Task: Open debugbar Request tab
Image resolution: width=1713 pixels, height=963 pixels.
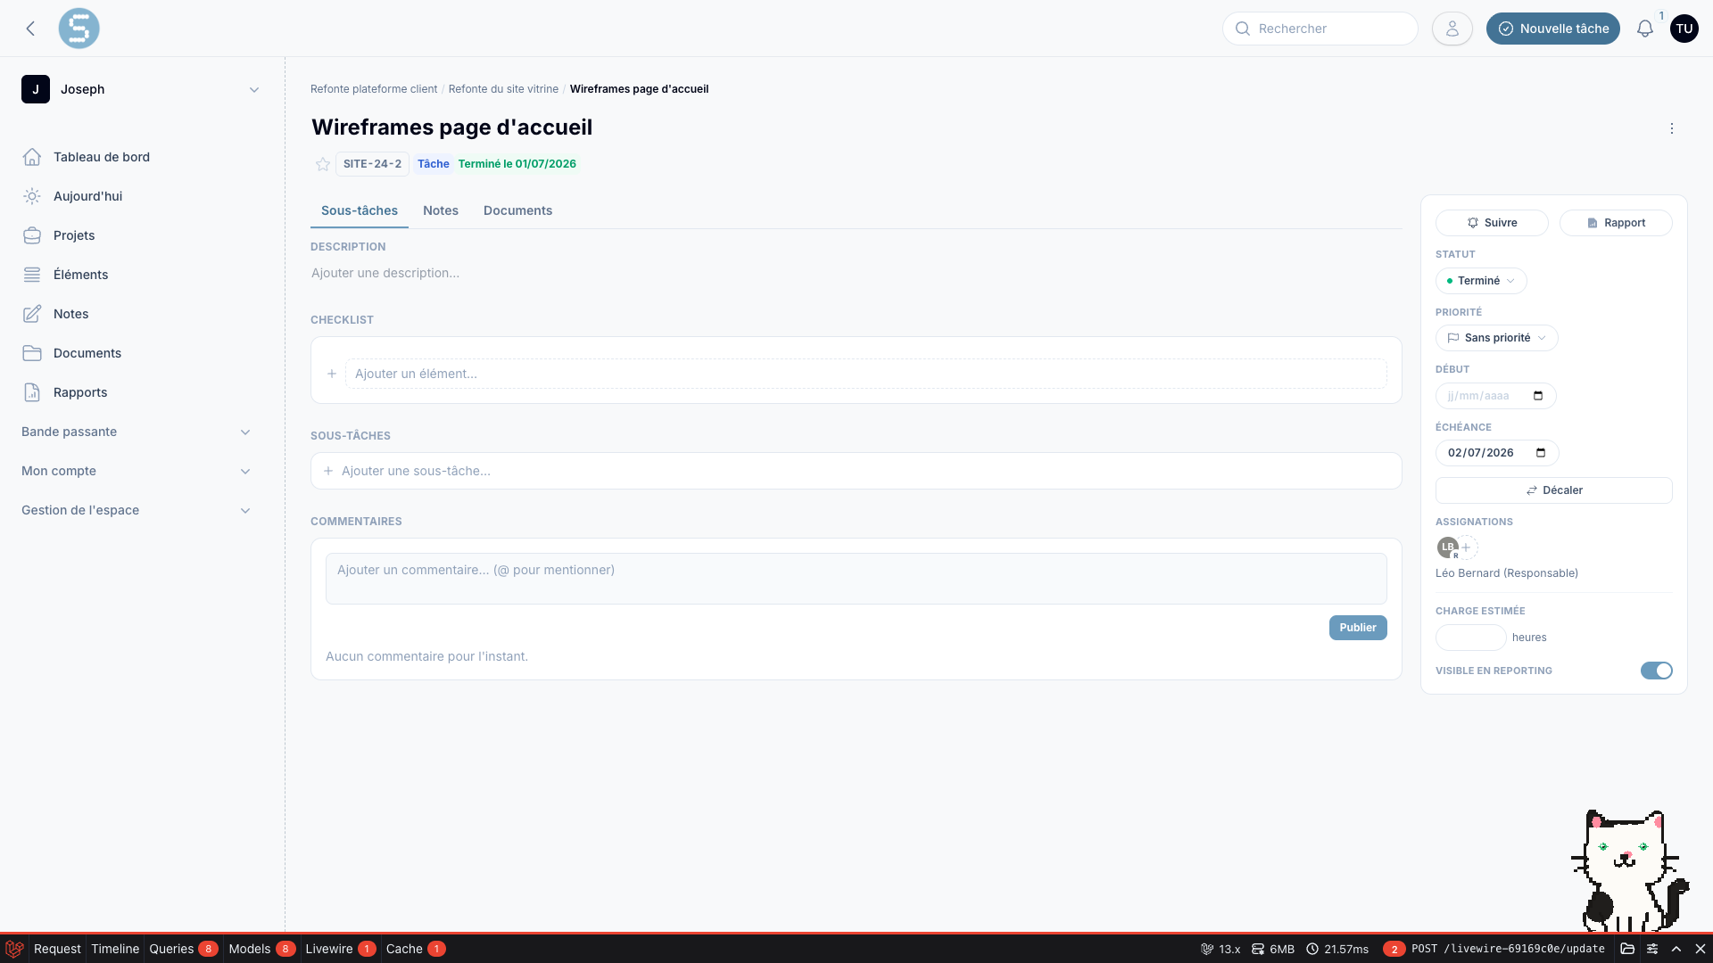Action: [57, 949]
